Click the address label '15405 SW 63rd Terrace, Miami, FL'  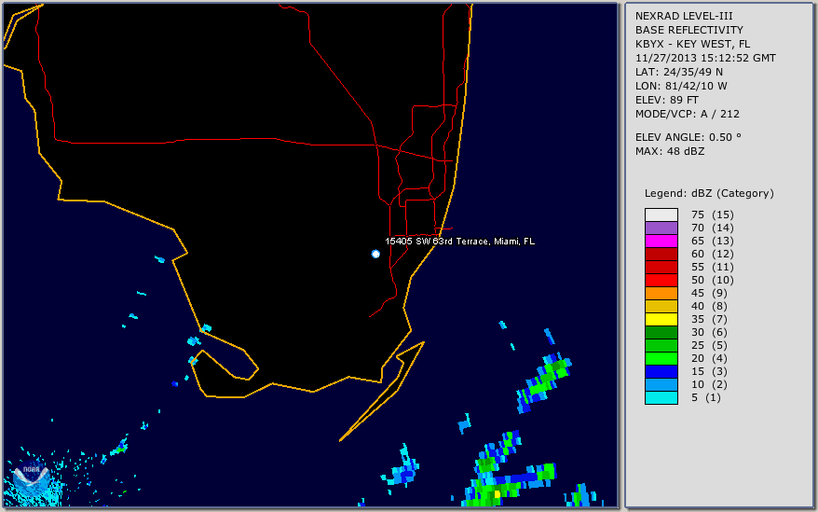point(459,242)
